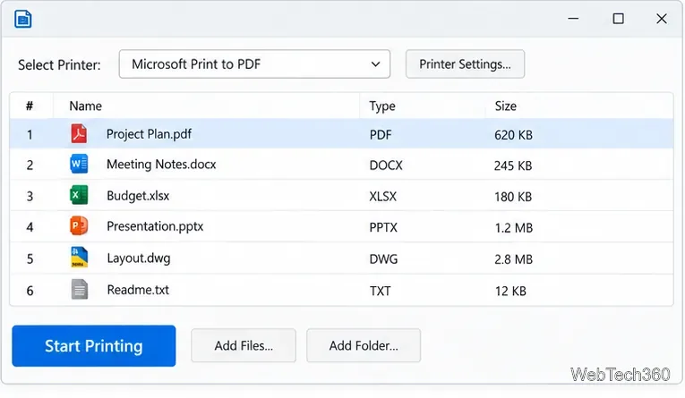
Task: Click the 12 KB size value
Action: (x=510, y=291)
